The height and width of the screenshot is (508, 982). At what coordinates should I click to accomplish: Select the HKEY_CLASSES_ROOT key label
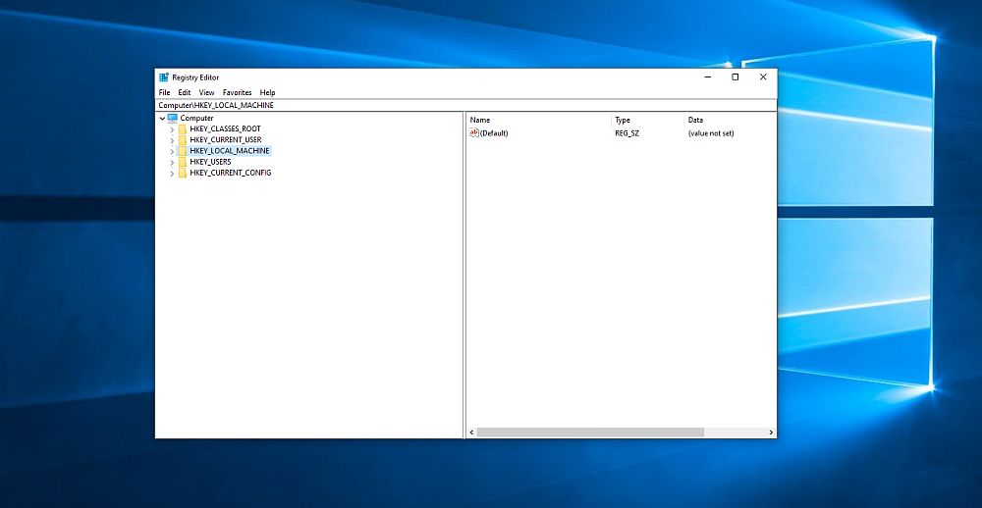tap(226, 128)
